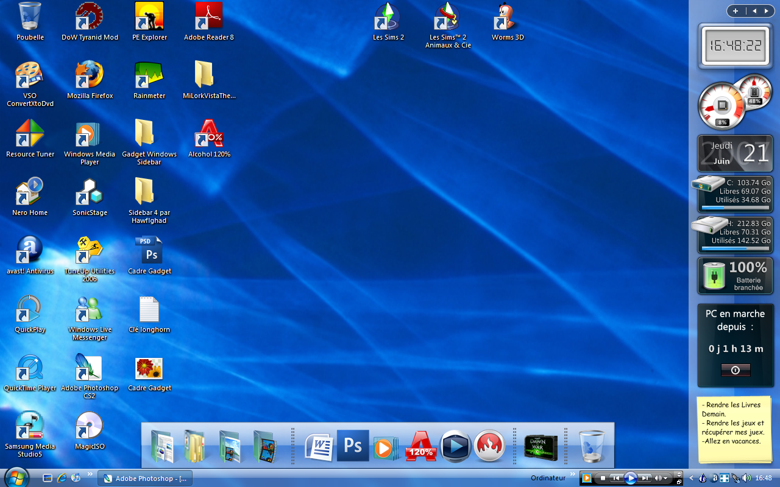Open the Pictures folder in dock

(230, 446)
